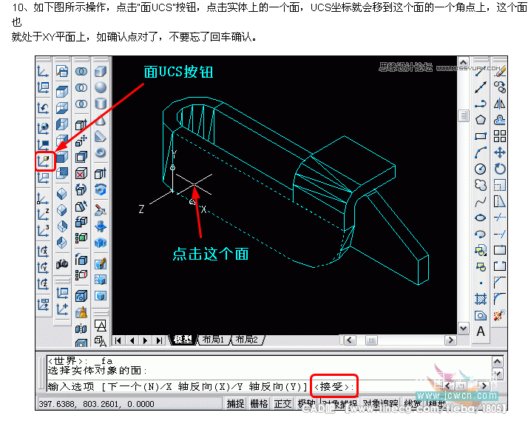Image resolution: width=528 pixels, height=421 pixels.
Task: Click the Construction Line draw icon
Action: click(x=481, y=87)
